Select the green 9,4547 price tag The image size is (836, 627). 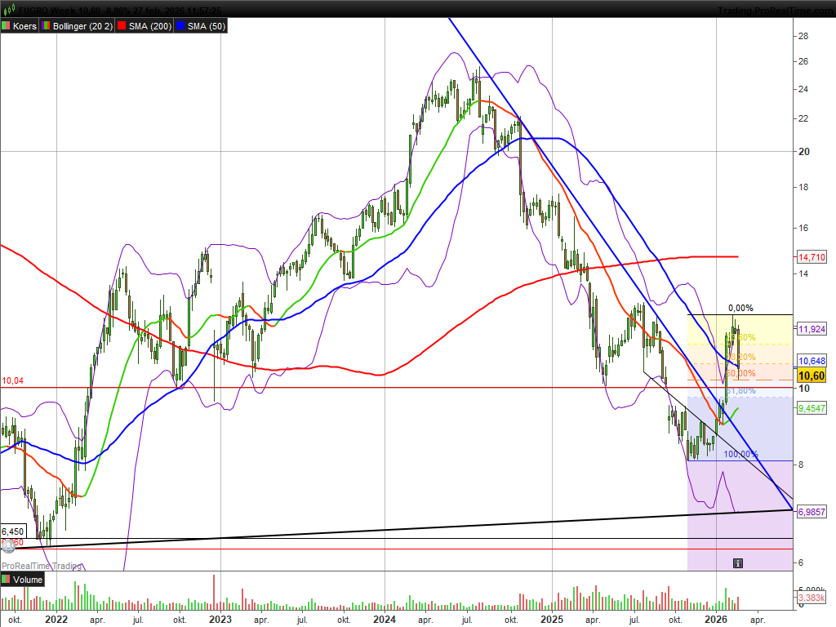812,408
